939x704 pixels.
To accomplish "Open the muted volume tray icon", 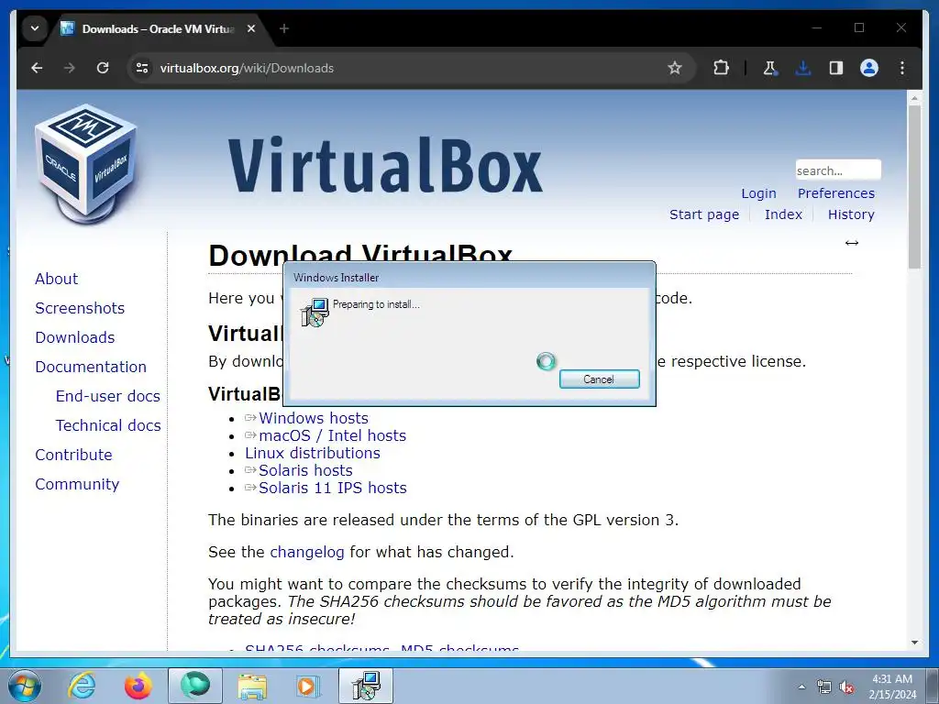I will (x=846, y=687).
